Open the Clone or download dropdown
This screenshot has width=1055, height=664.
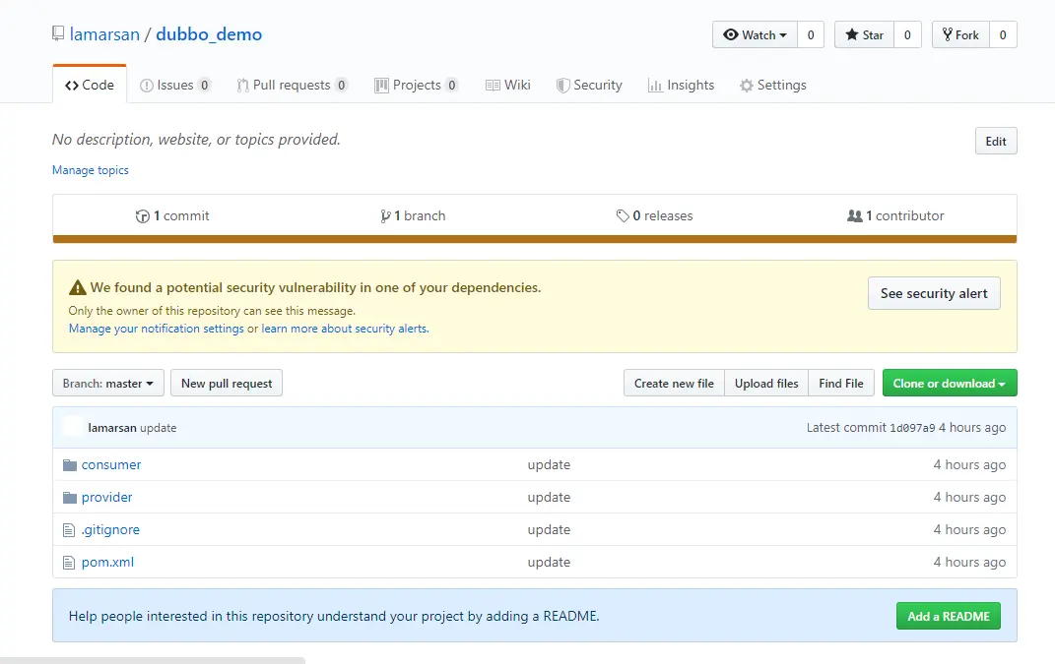coord(950,383)
